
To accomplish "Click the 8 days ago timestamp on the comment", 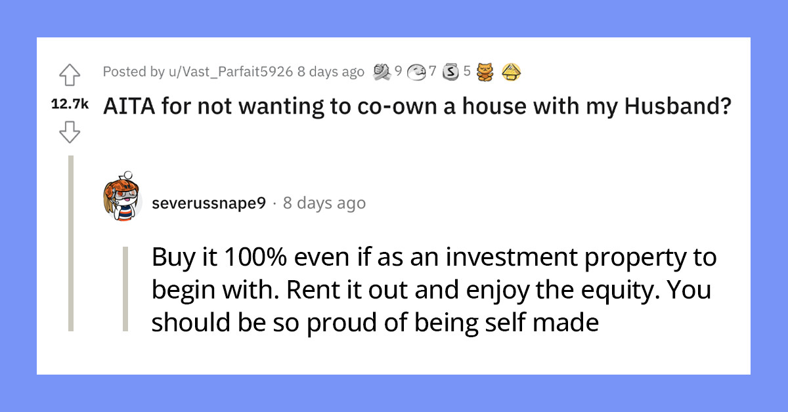I will click(324, 203).
